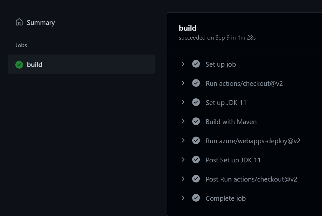Click the Summary home icon
This screenshot has width=322, height=216.
click(x=19, y=22)
